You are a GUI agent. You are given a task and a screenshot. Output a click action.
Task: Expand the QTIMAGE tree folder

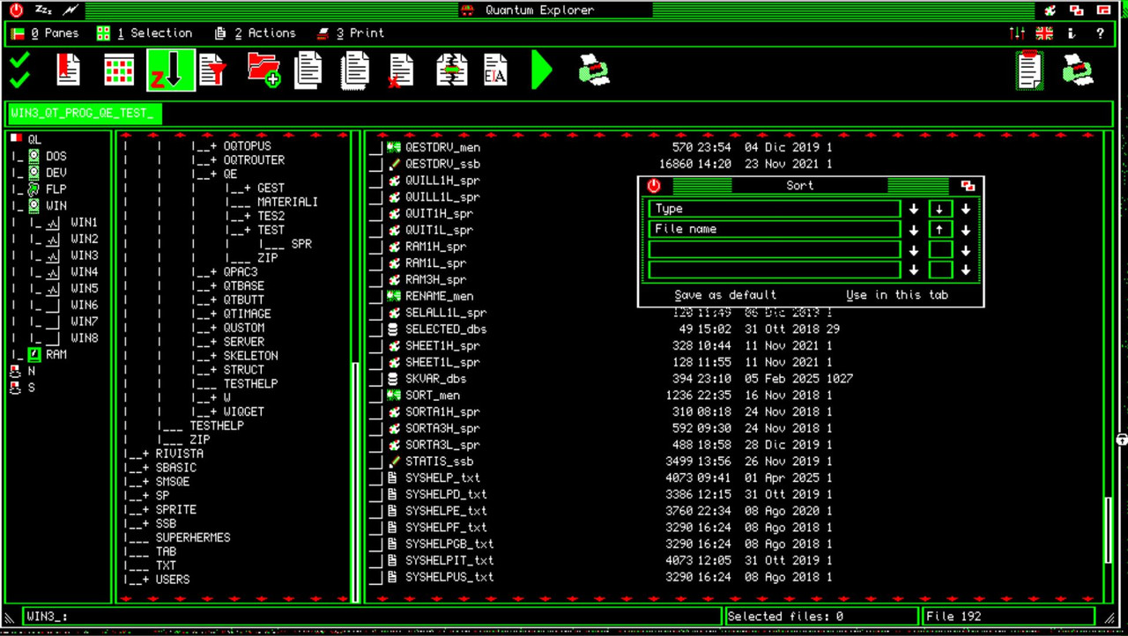212,314
